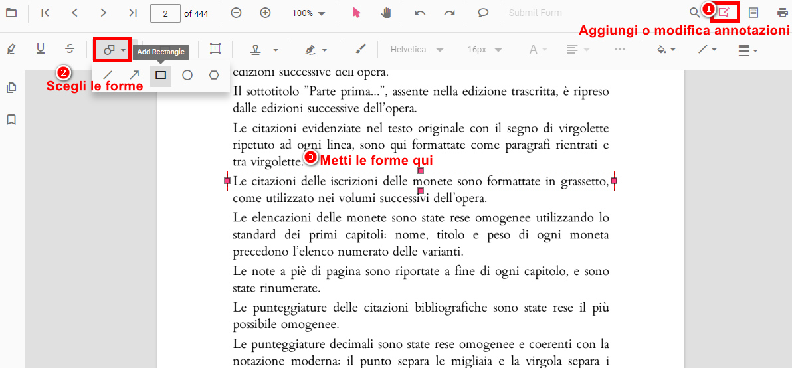The image size is (792, 368).
Task: Zoom out with the minus icon
Action: [x=236, y=13]
